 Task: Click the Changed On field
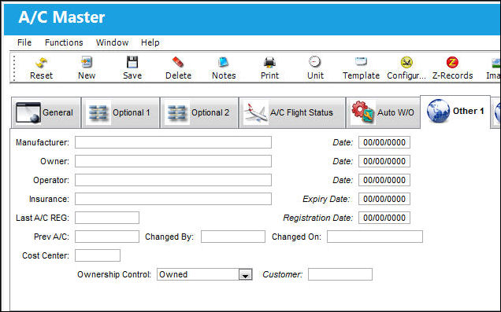(x=375, y=237)
